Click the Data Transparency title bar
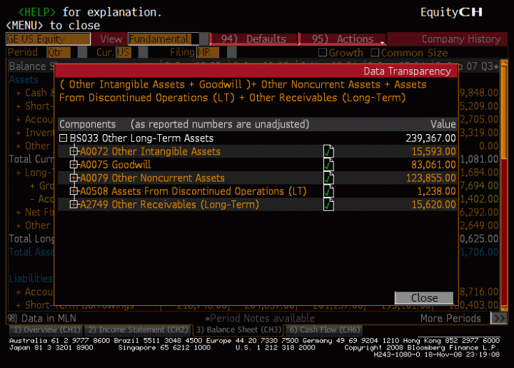The image size is (514, 368). pyautogui.click(x=256, y=71)
